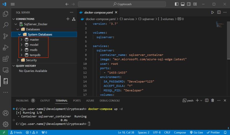230x135 pixels.
Task: Open the hamburger application menu
Action: [x=13, y=4]
